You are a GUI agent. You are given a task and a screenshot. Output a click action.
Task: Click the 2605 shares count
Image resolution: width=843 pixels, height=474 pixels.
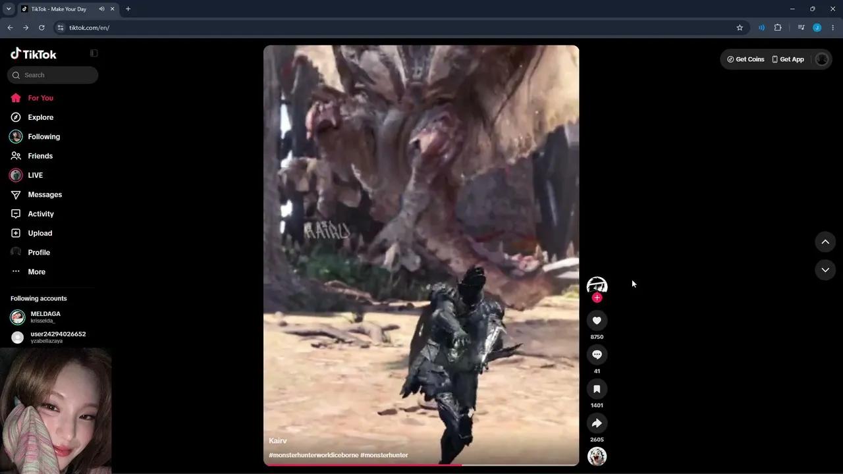[597, 440]
